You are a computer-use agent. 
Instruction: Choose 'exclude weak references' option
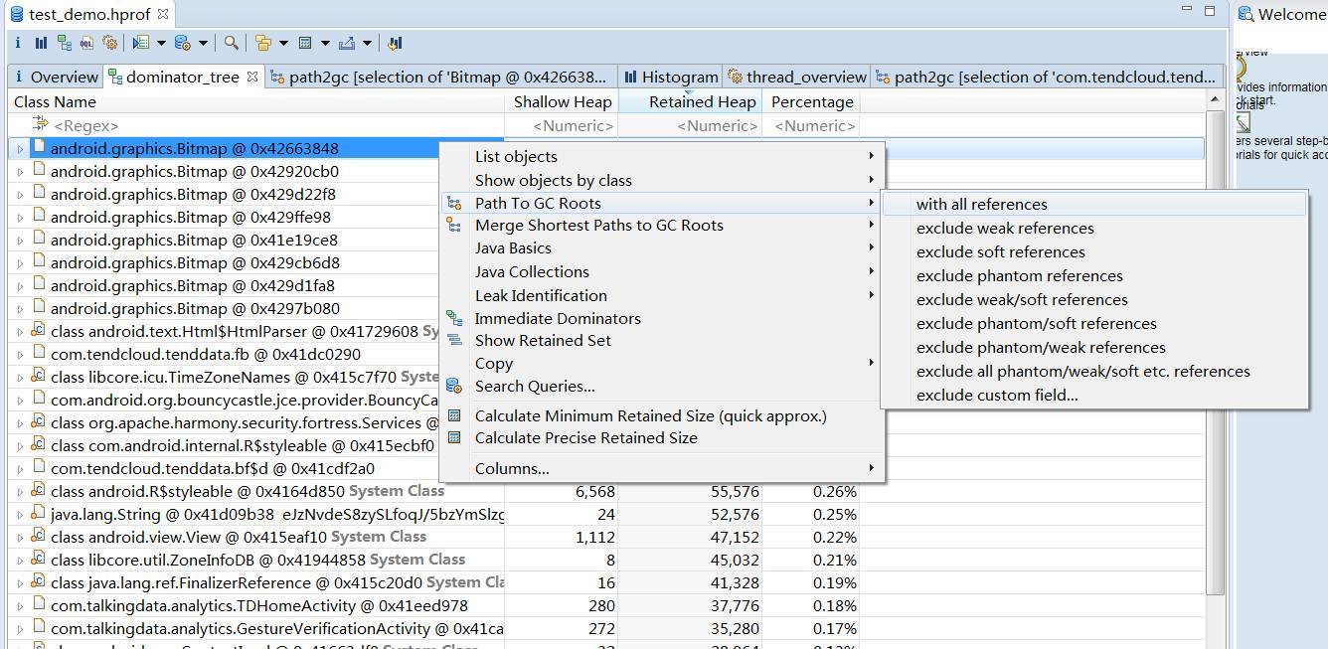[1093, 228]
